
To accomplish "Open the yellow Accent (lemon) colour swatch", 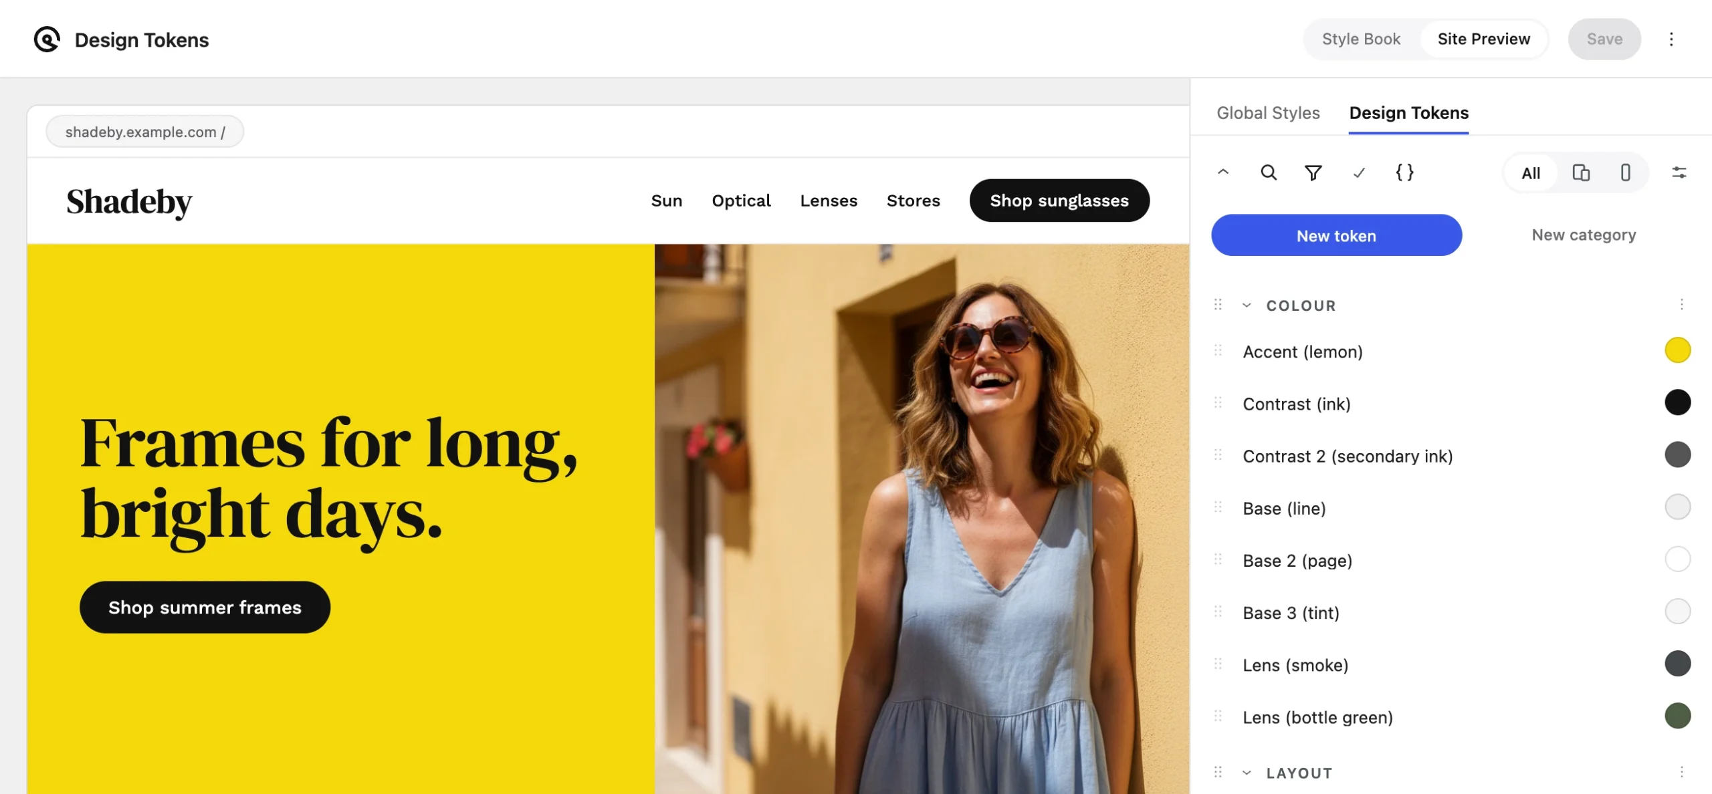I will pyautogui.click(x=1677, y=350).
